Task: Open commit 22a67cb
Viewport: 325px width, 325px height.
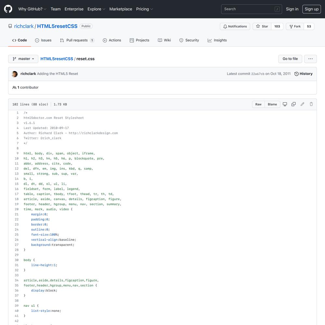Action: click(258, 74)
